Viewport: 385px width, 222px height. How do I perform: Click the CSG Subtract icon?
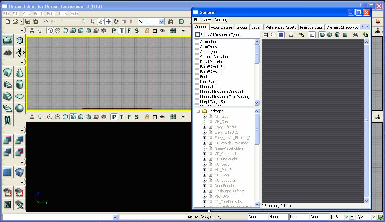pyautogui.click(x=19, y=140)
